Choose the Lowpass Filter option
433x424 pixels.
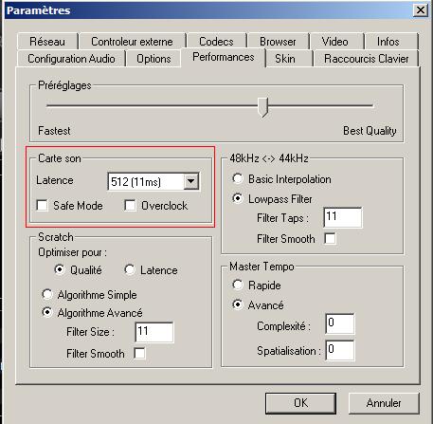click(238, 199)
